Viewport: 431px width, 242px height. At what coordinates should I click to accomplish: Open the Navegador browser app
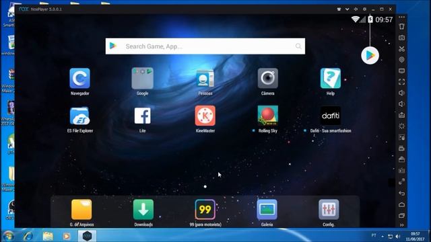pos(79,79)
